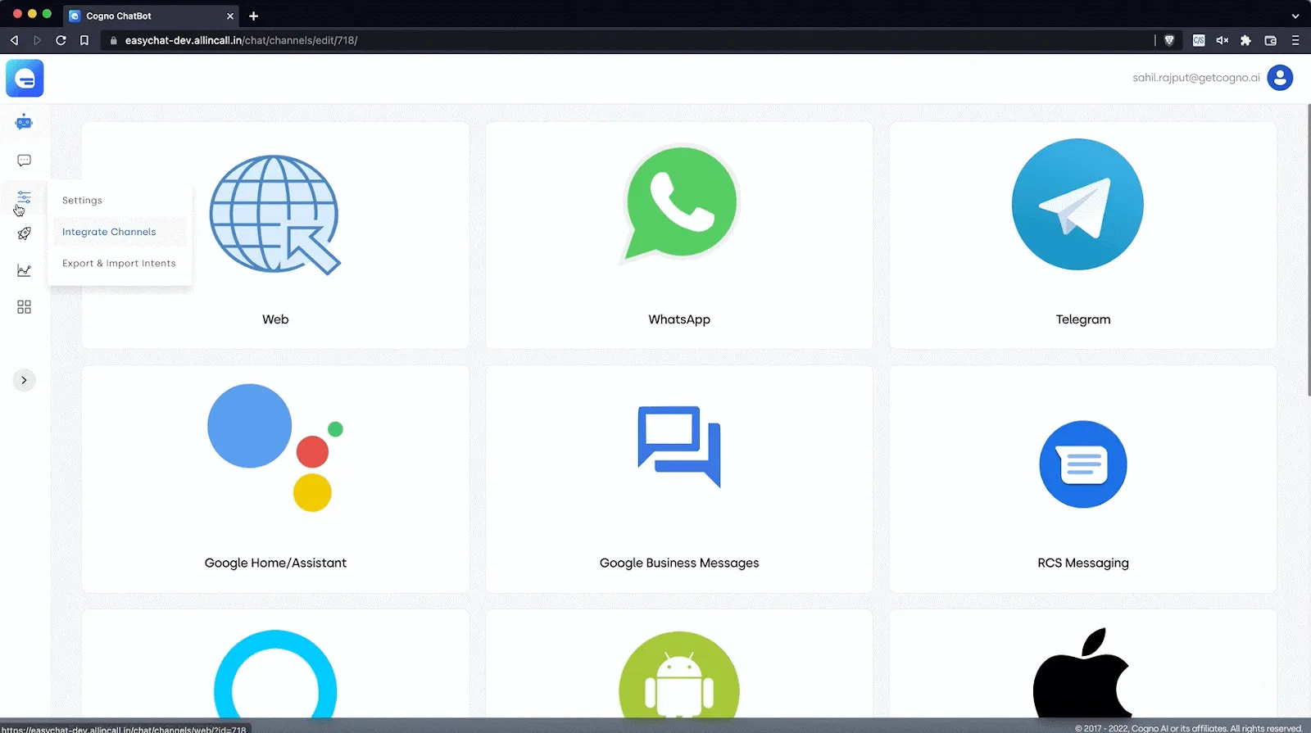Screen dimensions: 1311x733
Task: Expand the sidebar with chevron arrow
Action: pos(24,380)
